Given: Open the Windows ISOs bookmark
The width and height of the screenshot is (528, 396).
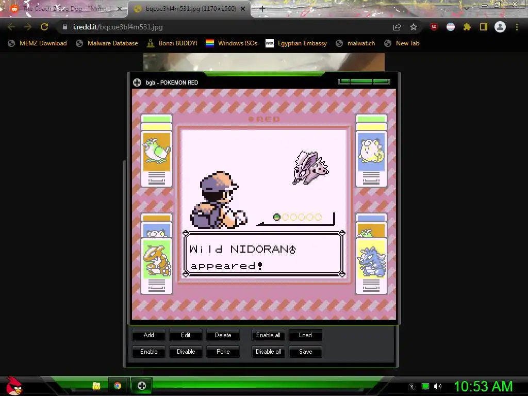Looking at the screenshot, I should (232, 43).
